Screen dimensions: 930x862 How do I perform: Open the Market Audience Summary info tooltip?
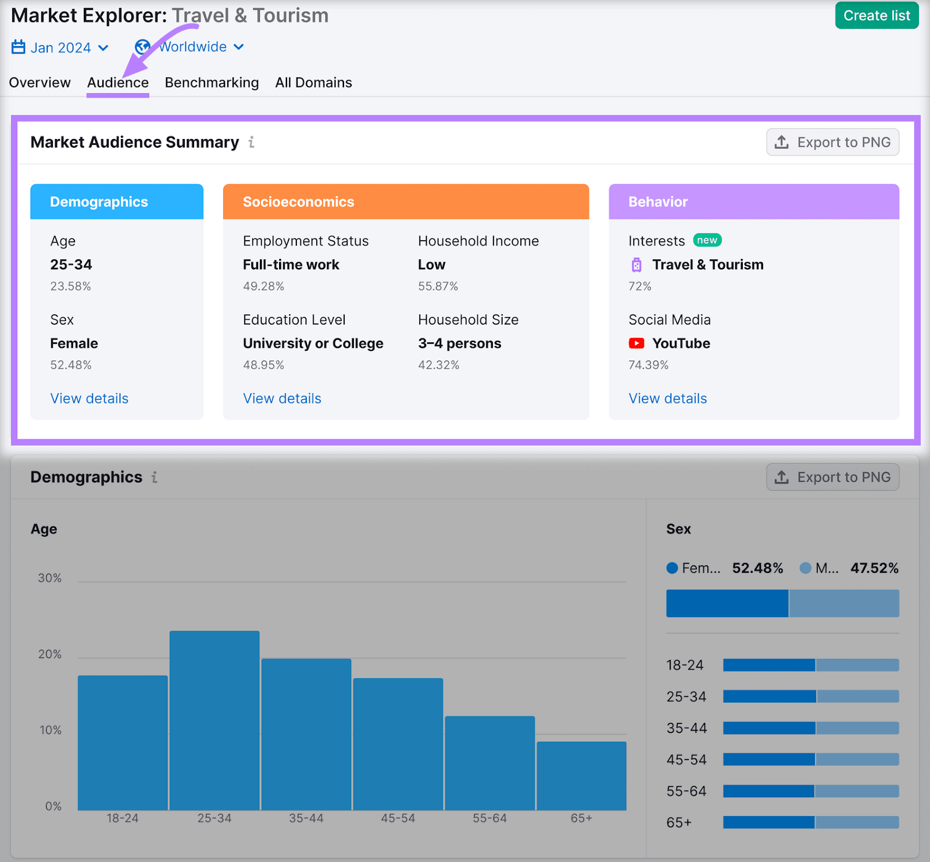click(x=251, y=142)
